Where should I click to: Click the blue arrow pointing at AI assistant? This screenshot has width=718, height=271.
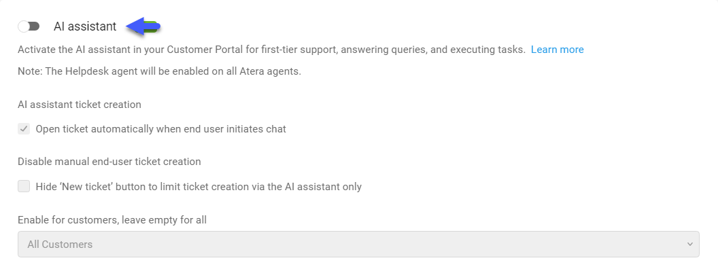click(x=143, y=26)
